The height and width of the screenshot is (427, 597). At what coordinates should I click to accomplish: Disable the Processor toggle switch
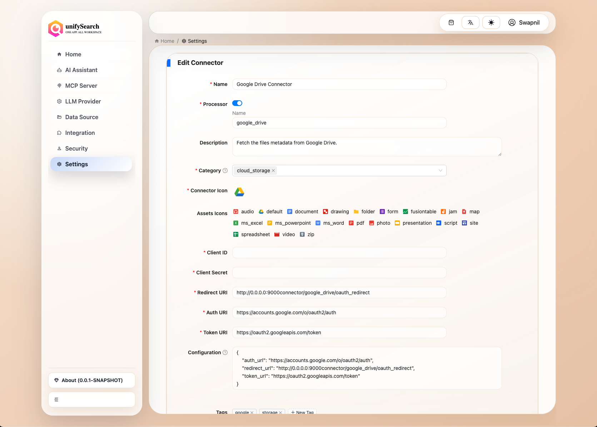[x=237, y=103]
